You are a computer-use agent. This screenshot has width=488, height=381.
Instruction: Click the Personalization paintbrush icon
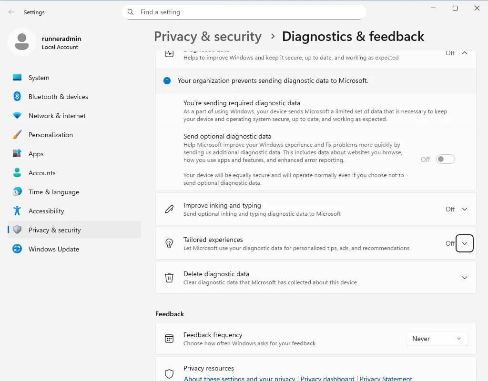click(x=17, y=135)
